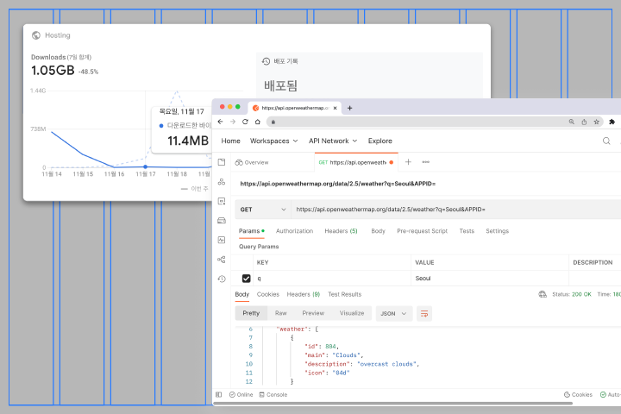The width and height of the screenshot is (621, 414).
Task: Open the API Network menu
Action: tap(333, 141)
